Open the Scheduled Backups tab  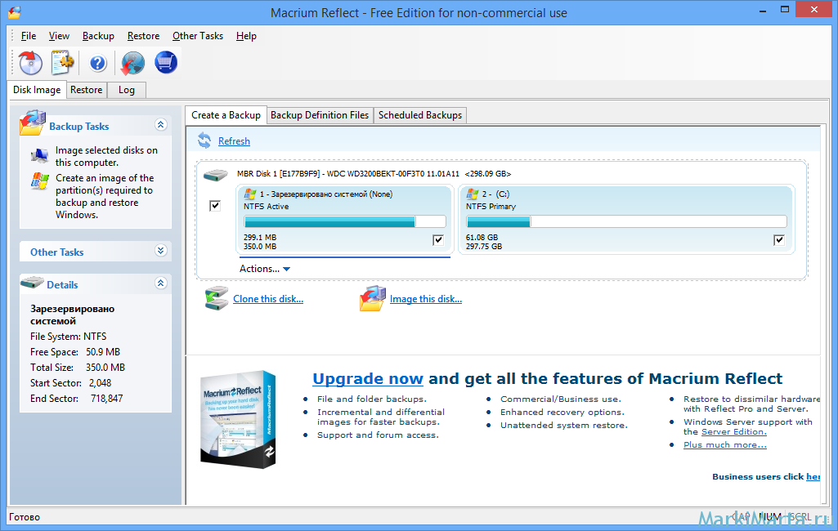pyautogui.click(x=420, y=115)
